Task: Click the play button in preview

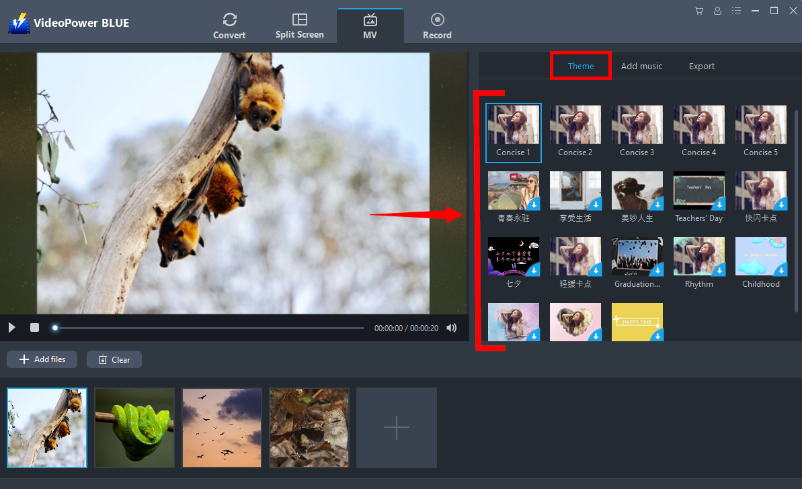Action: 12,328
